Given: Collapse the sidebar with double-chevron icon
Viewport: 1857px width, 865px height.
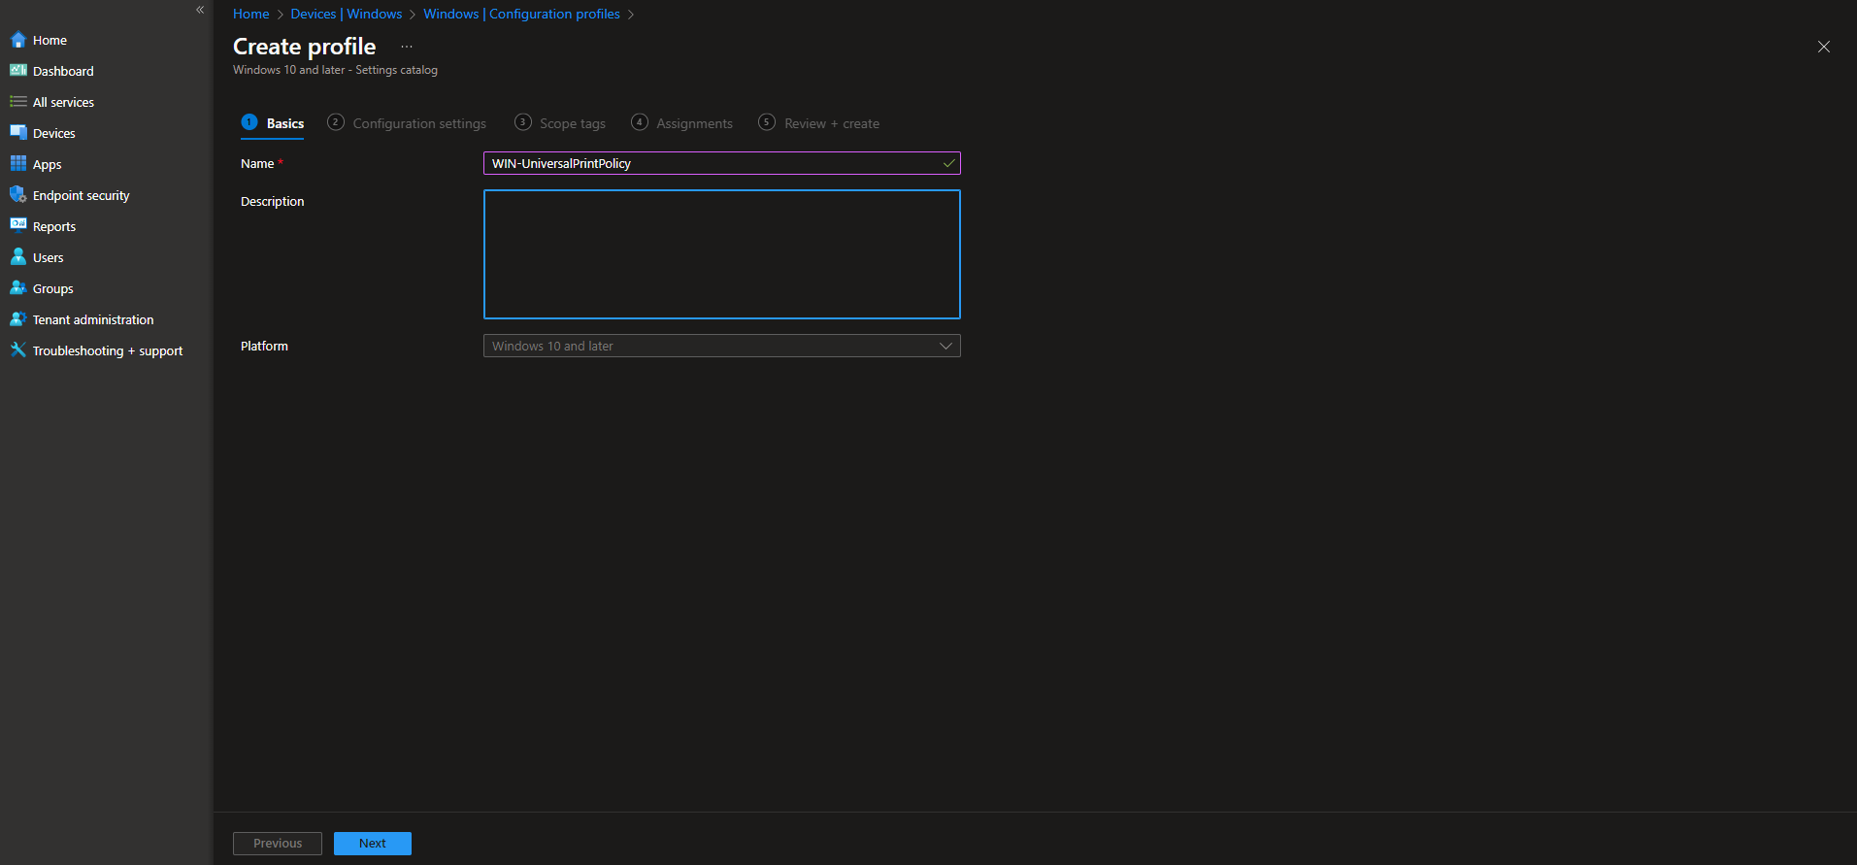Looking at the screenshot, I should [x=200, y=10].
